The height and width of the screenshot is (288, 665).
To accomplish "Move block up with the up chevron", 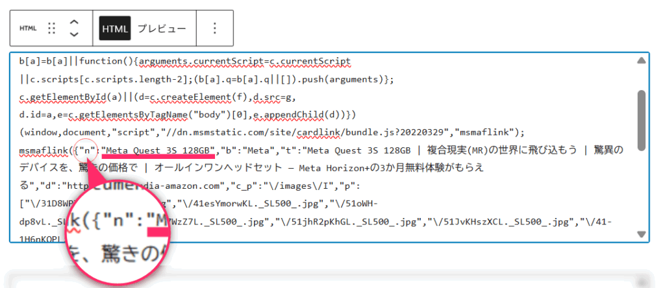I will (74, 23).
